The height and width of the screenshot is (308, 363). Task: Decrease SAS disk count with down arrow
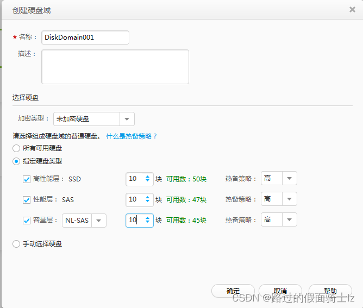pos(147,201)
